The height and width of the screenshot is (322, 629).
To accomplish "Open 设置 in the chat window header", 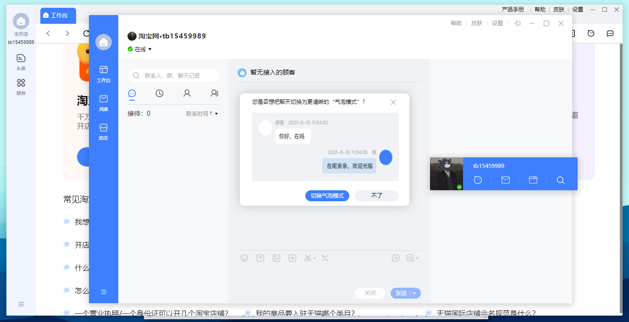I will (497, 23).
